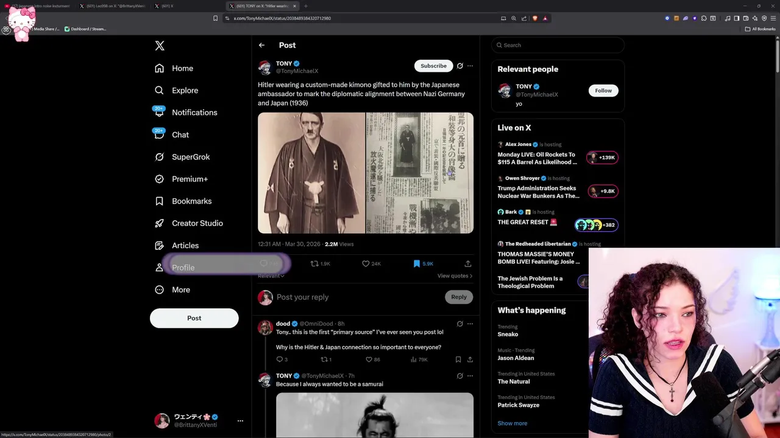
Task: Open more options on TONY's samurai reply
Action: (x=470, y=376)
